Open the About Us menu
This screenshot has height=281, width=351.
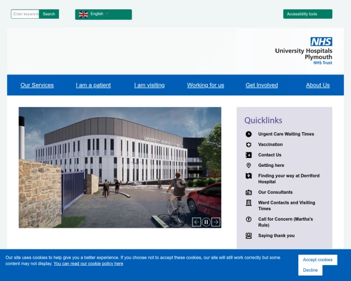pos(318,85)
